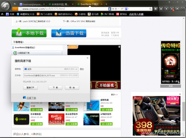Open the 亚马逊 bookmark
Viewport: 186px width, 138px height.
93,14
